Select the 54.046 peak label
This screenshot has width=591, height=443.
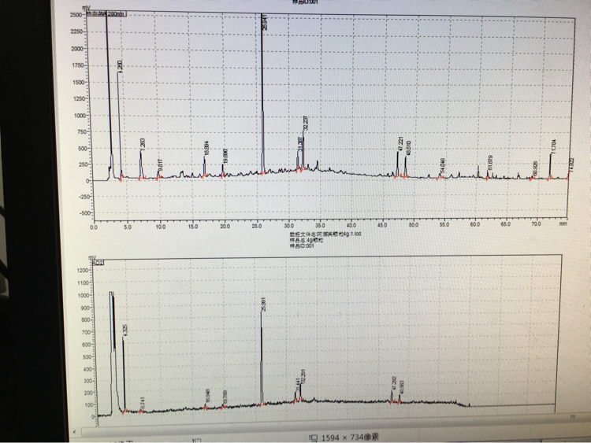point(443,165)
